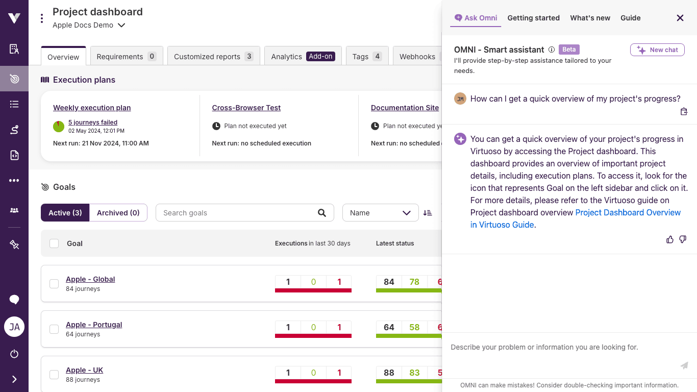
Task: Open the chat bubble icon in sidebar
Action: (x=14, y=300)
